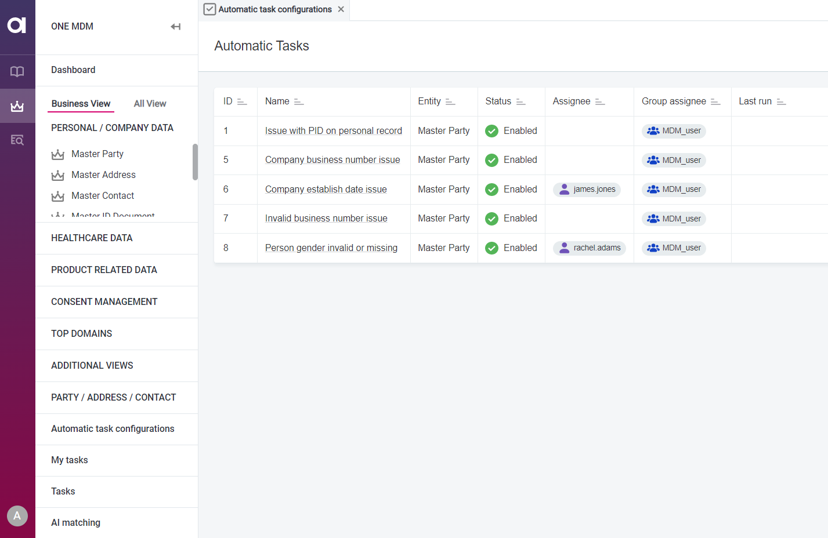Image resolution: width=828 pixels, height=538 pixels.
Task: Open the book icon in the left rail
Action: [x=17, y=71]
